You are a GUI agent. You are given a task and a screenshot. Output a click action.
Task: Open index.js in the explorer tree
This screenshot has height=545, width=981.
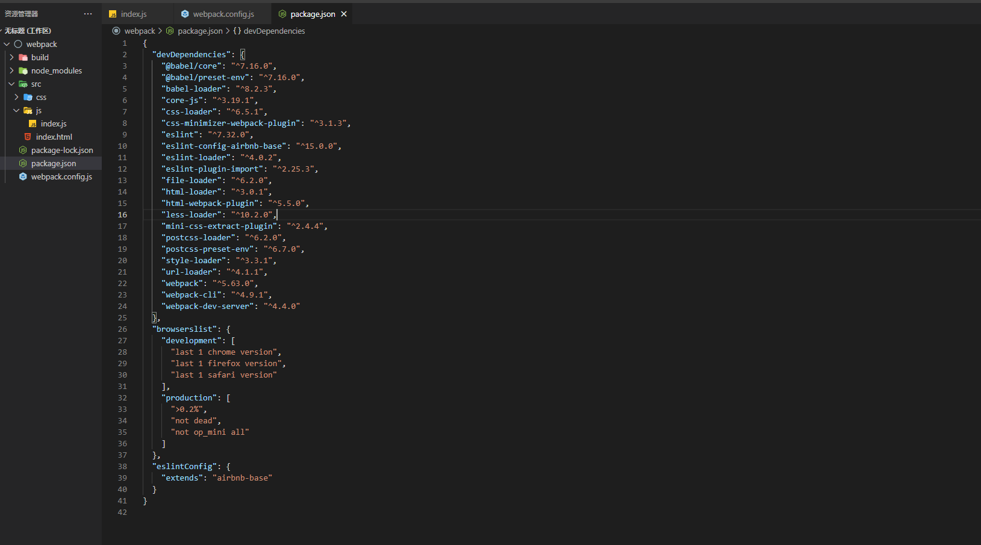pyautogui.click(x=54, y=123)
